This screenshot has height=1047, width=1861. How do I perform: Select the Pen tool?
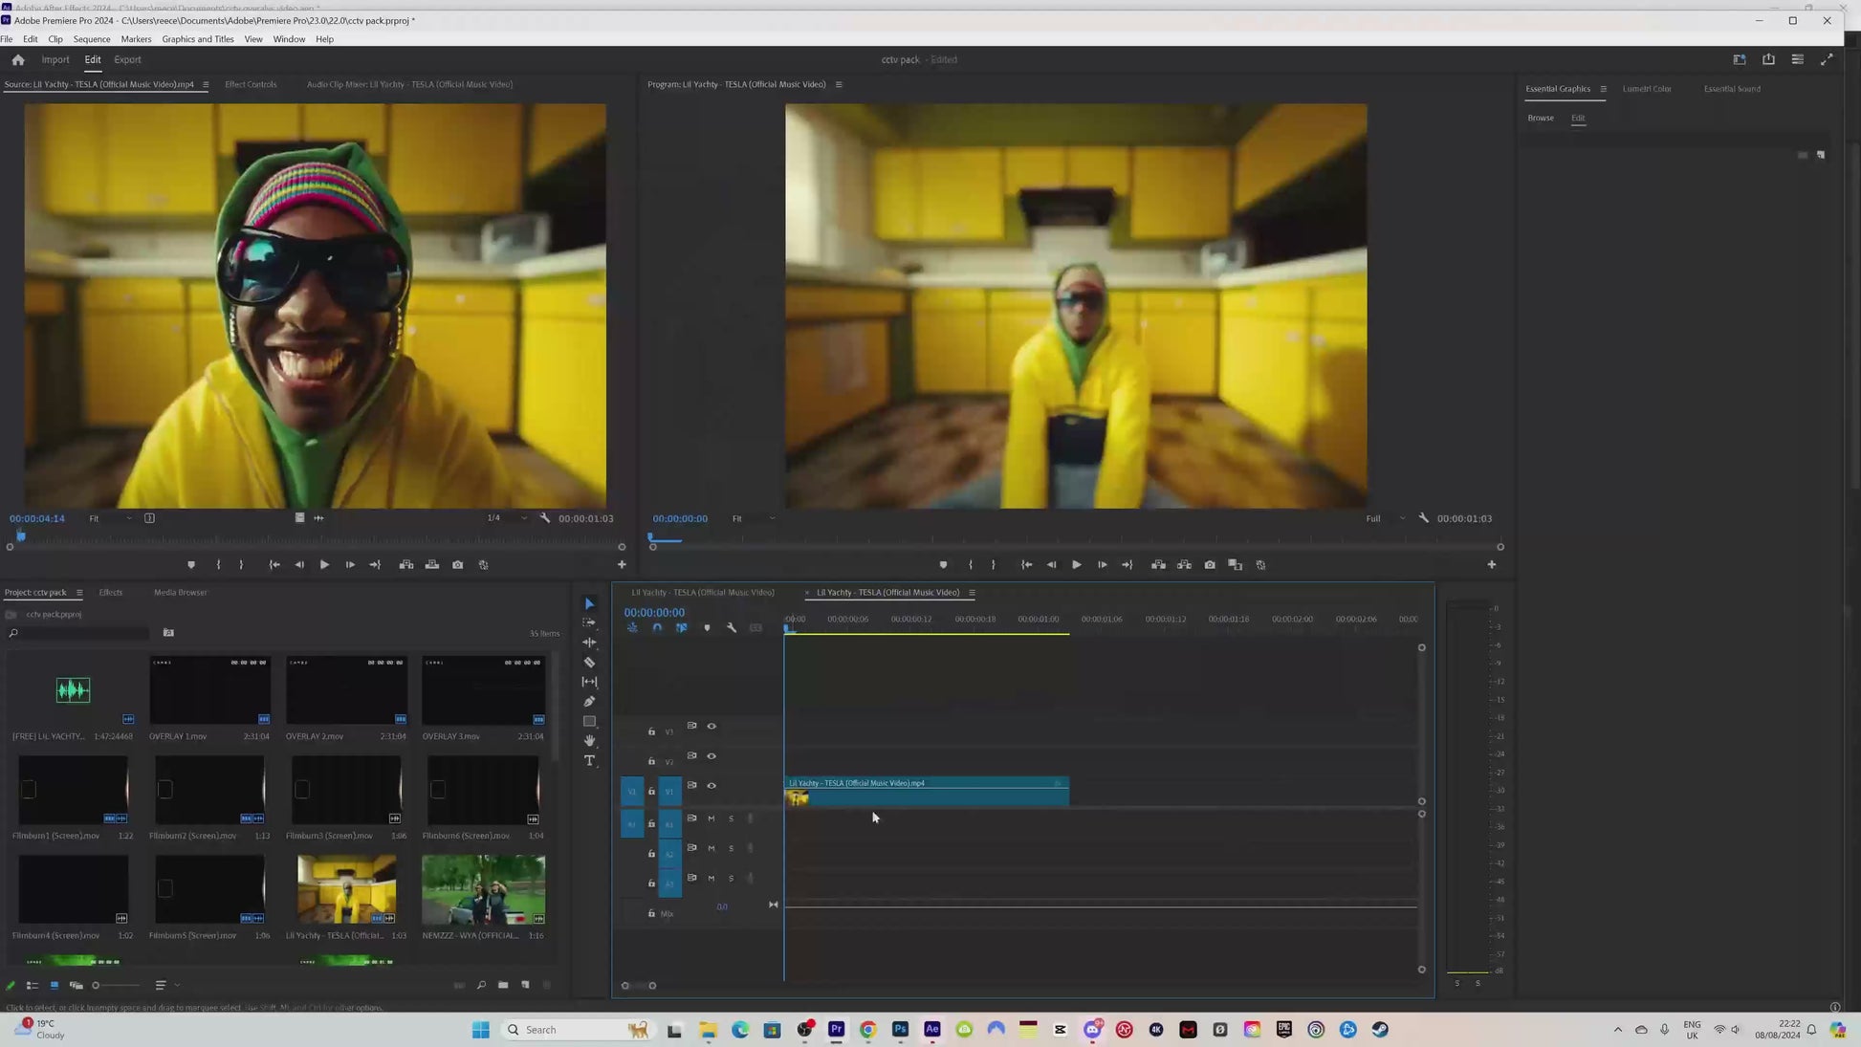point(589,702)
